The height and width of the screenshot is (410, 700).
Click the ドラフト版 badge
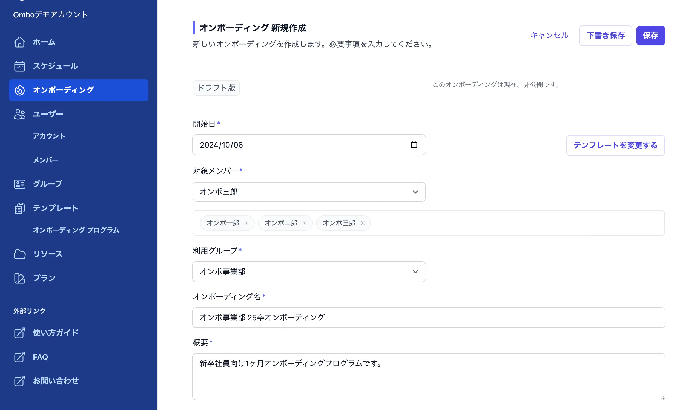(x=216, y=88)
